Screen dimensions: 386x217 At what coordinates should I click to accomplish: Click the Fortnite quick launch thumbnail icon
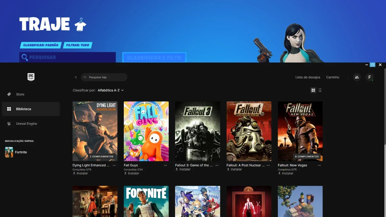point(9,152)
